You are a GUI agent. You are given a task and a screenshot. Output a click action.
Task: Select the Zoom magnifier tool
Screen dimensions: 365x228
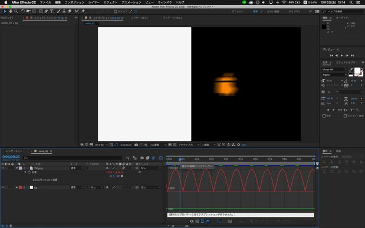pyautogui.click(x=16, y=11)
